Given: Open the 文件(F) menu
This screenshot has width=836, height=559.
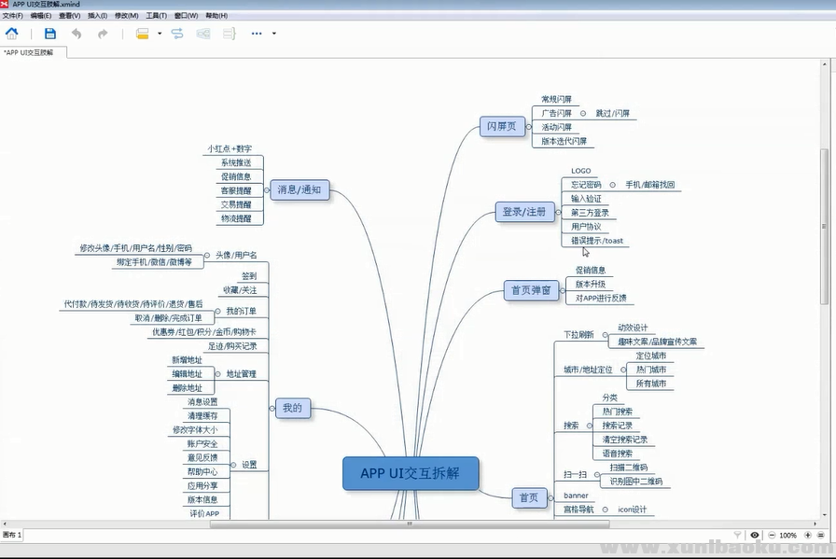Looking at the screenshot, I should (13, 16).
